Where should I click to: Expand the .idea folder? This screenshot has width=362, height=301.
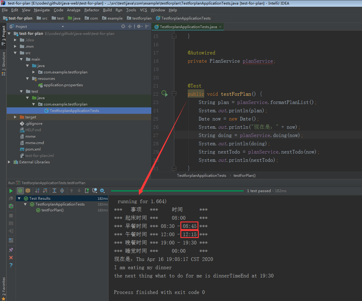(15, 40)
